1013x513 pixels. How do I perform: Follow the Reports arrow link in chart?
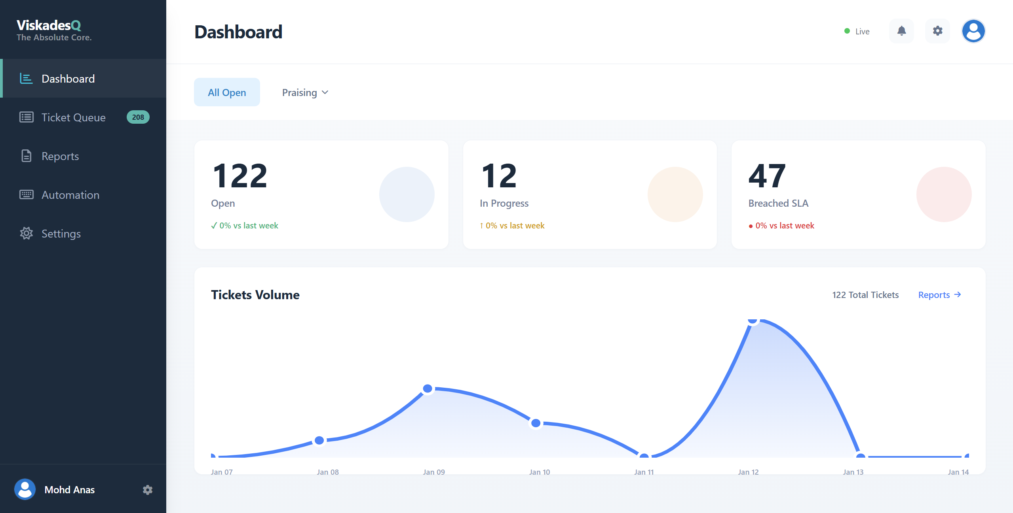[939, 295]
